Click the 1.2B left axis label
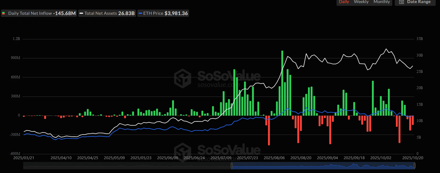Screen dimensions: 440x173 tap(17, 39)
